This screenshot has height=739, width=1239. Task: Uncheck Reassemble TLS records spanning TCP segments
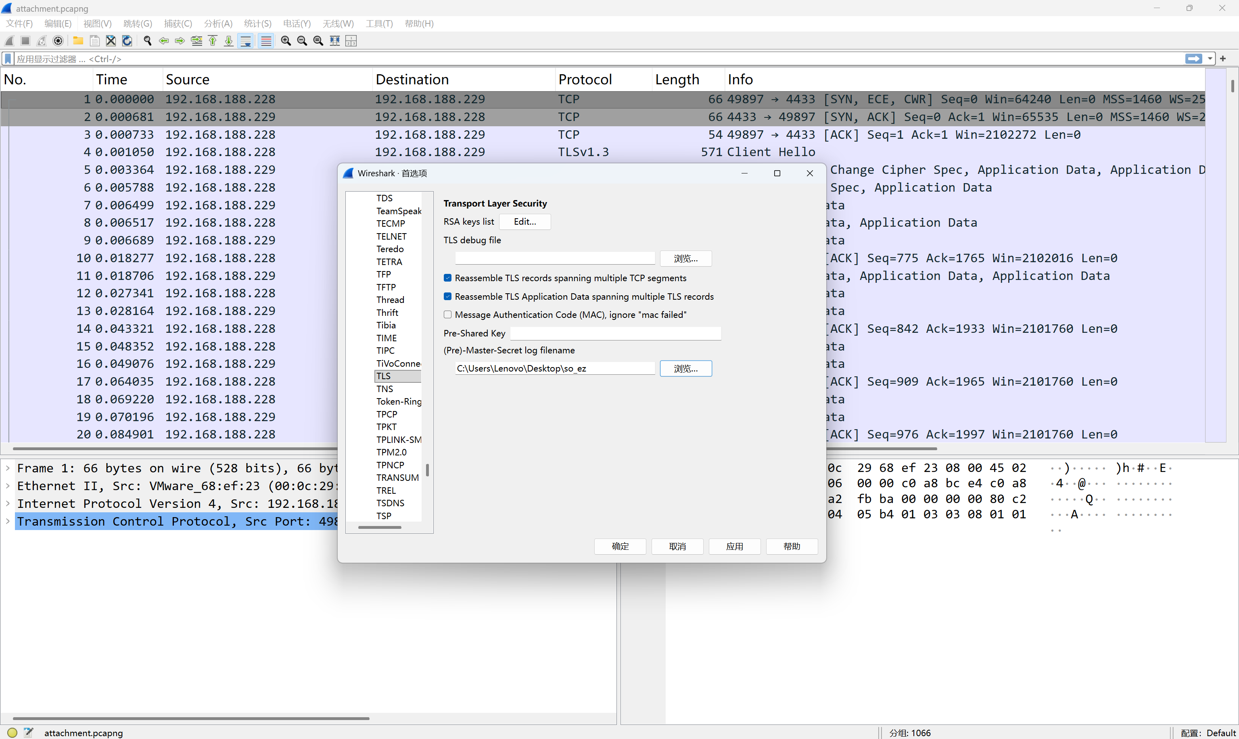(448, 278)
